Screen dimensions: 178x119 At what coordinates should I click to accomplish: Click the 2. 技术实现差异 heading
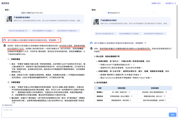[x=101, y=82]
